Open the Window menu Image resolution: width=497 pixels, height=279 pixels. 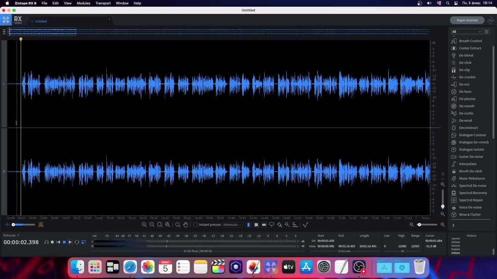pos(122,3)
